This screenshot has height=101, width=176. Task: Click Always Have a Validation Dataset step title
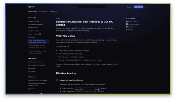pyautogui.click(x=71, y=80)
